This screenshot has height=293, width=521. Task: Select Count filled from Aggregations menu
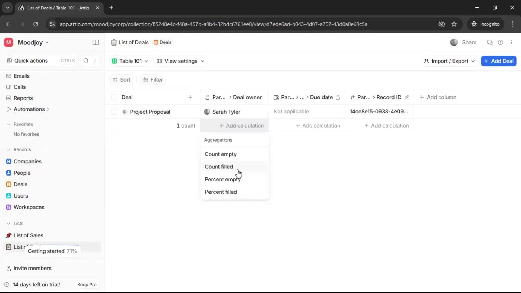pos(219,167)
